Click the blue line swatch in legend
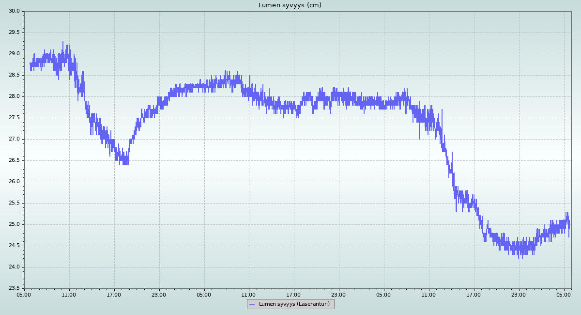This screenshot has height=315, width=581. [x=252, y=304]
